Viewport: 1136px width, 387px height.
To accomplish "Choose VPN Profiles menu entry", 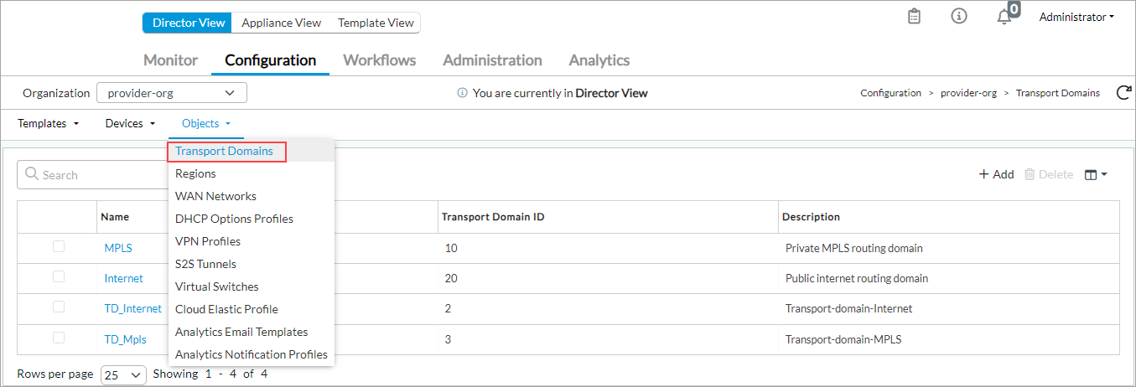I will tap(207, 241).
